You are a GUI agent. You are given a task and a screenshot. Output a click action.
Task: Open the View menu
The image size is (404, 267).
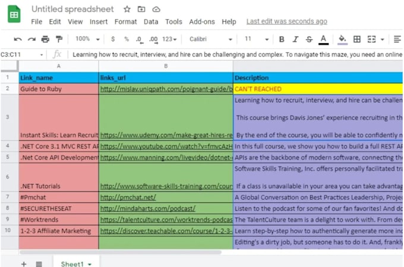[x=75, y=21]
